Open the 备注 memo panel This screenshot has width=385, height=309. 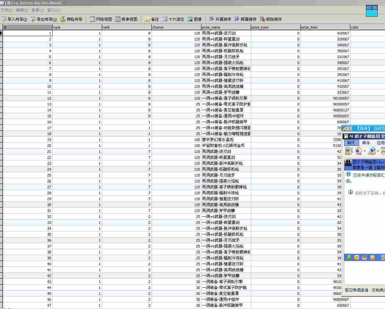coord(152,19)
